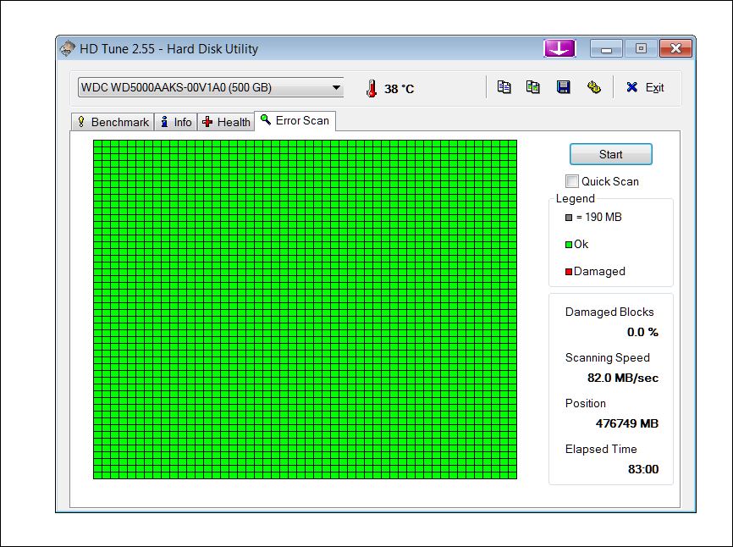This screenshot has width=733, height=547.
Task: Click the 476749 MB position value
Action: click(x=627, y=423)
